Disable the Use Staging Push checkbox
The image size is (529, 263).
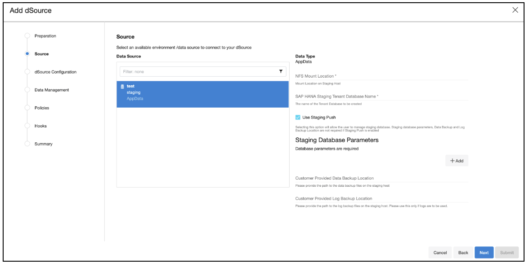(298, 118)
